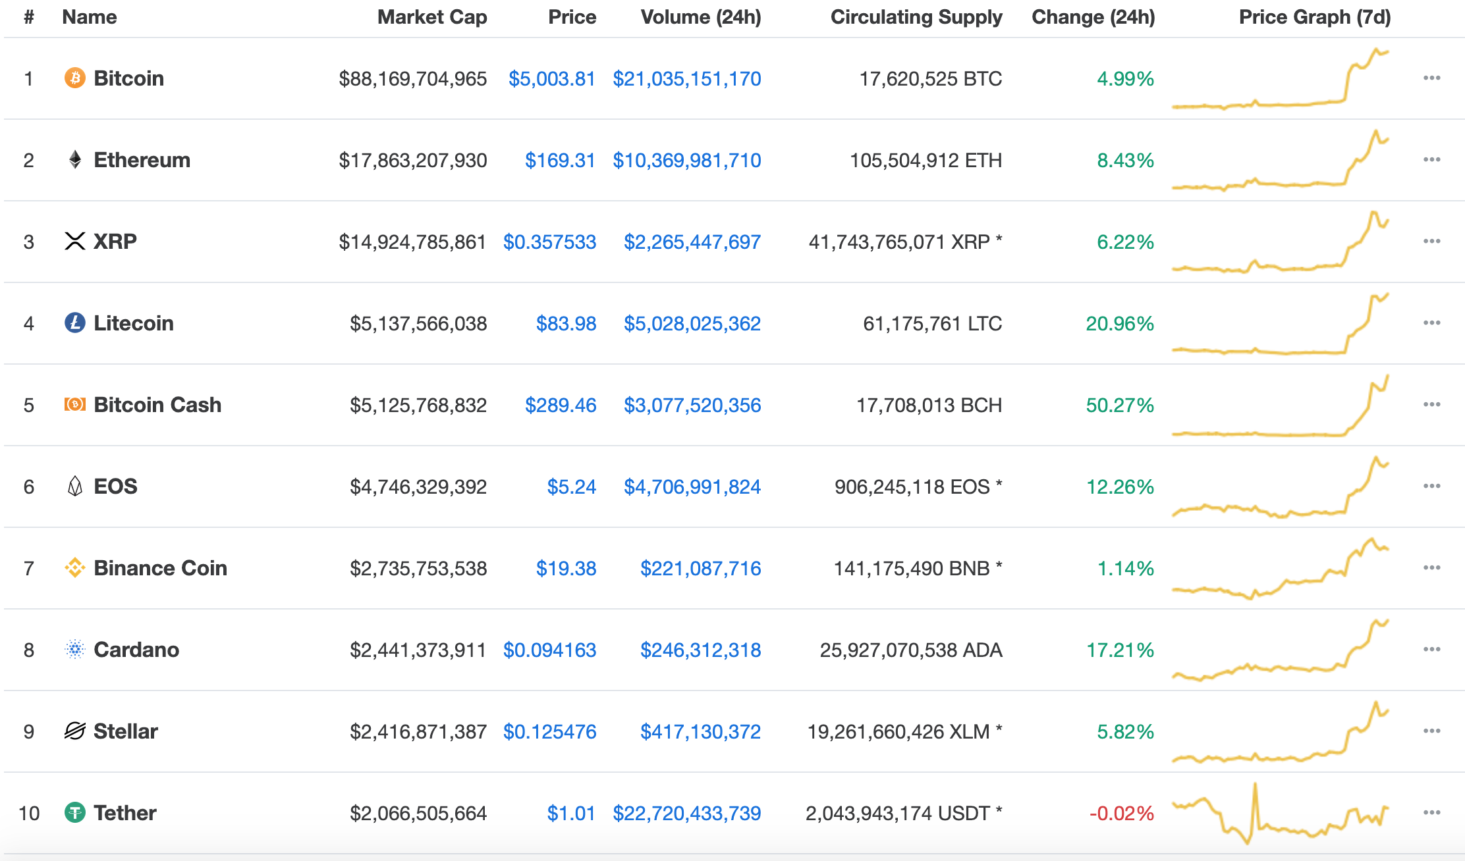The height and width of the screenshot is (861, 1465).
Task: Click Cardano volume $246,312,318
Action: click(x=701, y=650)
